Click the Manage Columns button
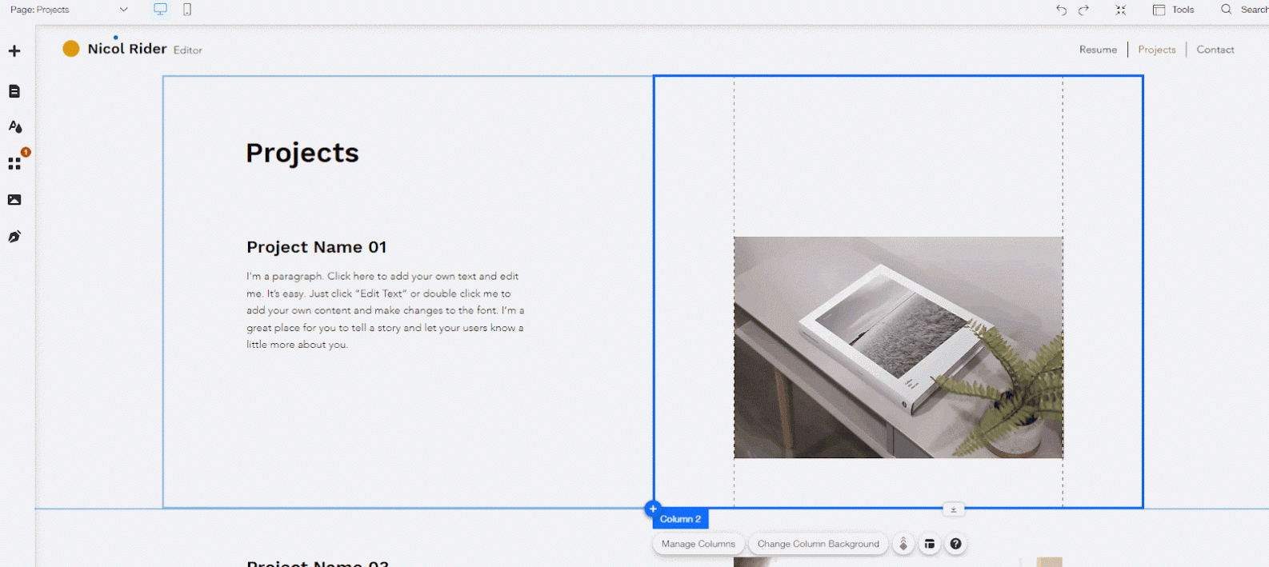The width and height of the screenshot is (1269, 567). pyautogui.click(x=699, y=544)
